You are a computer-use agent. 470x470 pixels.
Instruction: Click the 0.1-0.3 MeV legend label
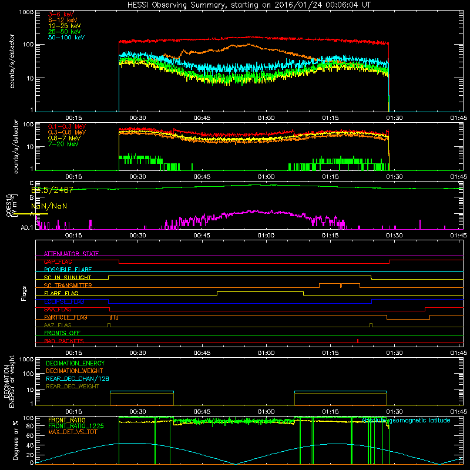point(67,126)
